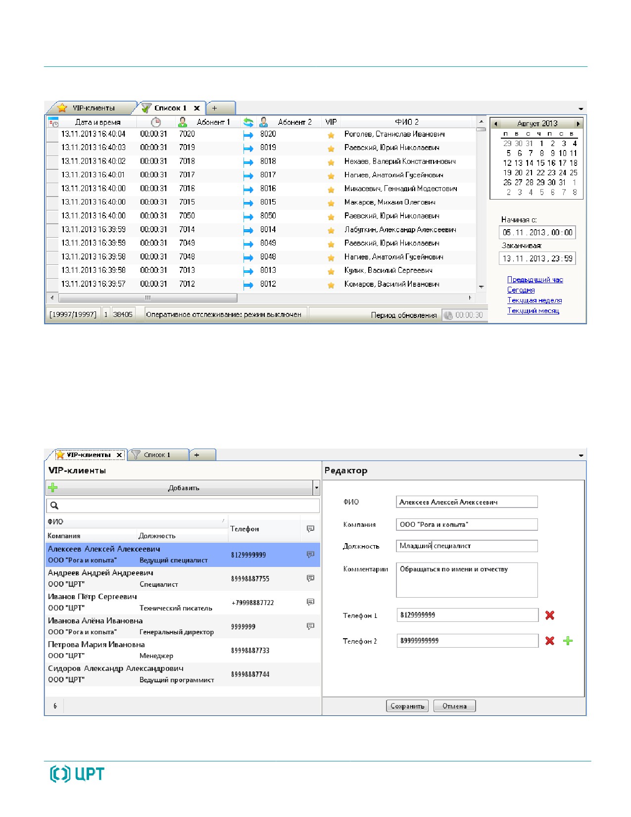This screenshot has height=817, width=631.
Task: Click horizontal scrollbar thumb of call list
Action: click(147, 298)
